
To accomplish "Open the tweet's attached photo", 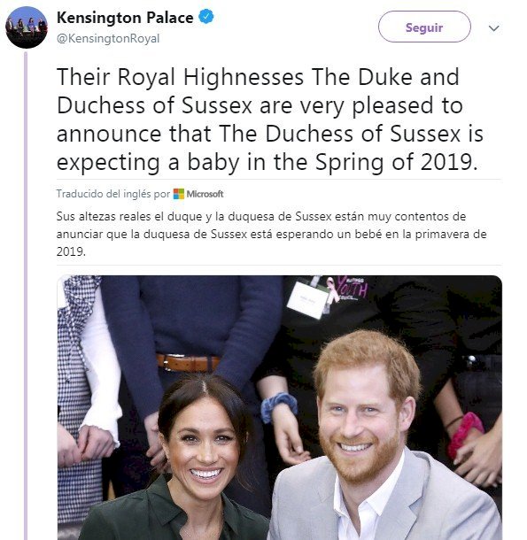I will [280, 407].
